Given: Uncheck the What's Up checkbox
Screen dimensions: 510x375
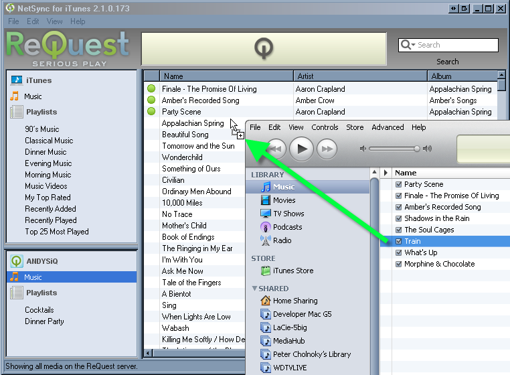Looking at the screenshot, I should 398,252.
